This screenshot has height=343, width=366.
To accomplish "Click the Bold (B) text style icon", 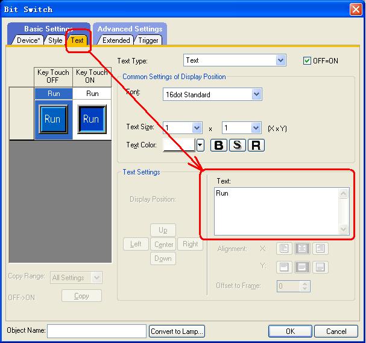I will tap(218, 146).
